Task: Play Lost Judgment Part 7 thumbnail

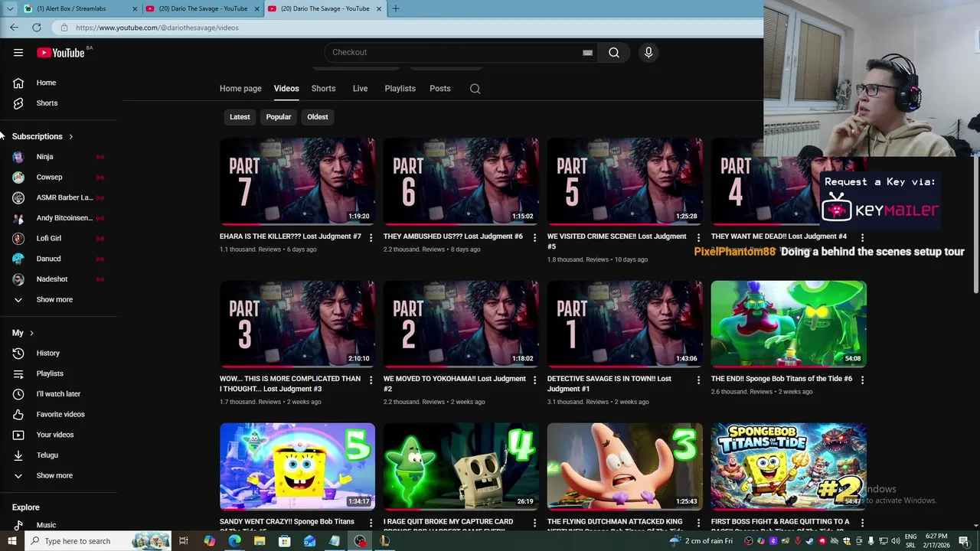Action: (x=297, y=181)
